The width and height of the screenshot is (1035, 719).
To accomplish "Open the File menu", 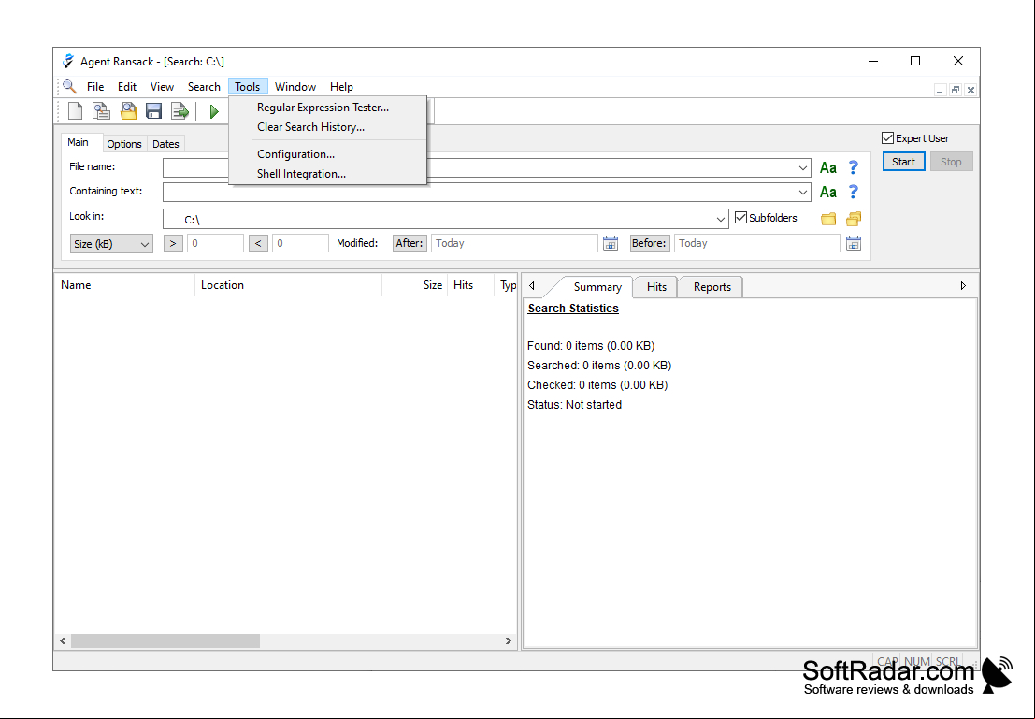I will [x=95, y=87].
